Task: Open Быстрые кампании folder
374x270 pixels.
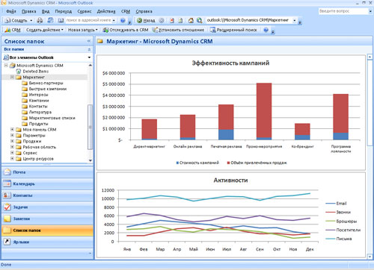Action: click(48, 89)
